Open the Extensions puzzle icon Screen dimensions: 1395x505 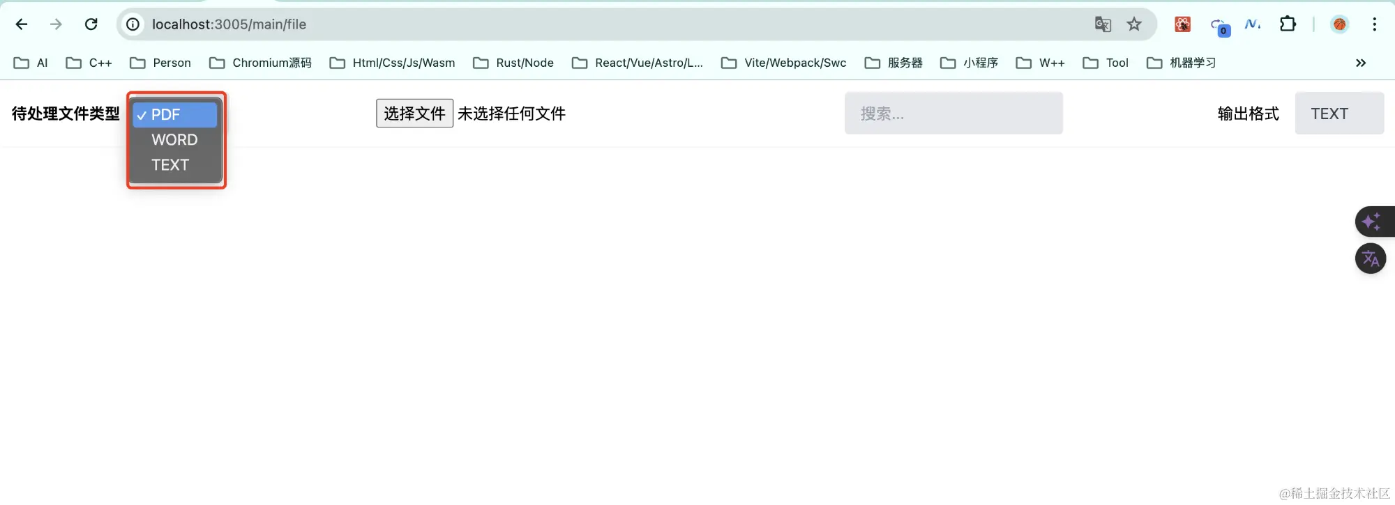coord(1288,24)
